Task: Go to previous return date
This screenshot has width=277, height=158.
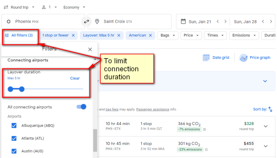Action: [263, 21]
